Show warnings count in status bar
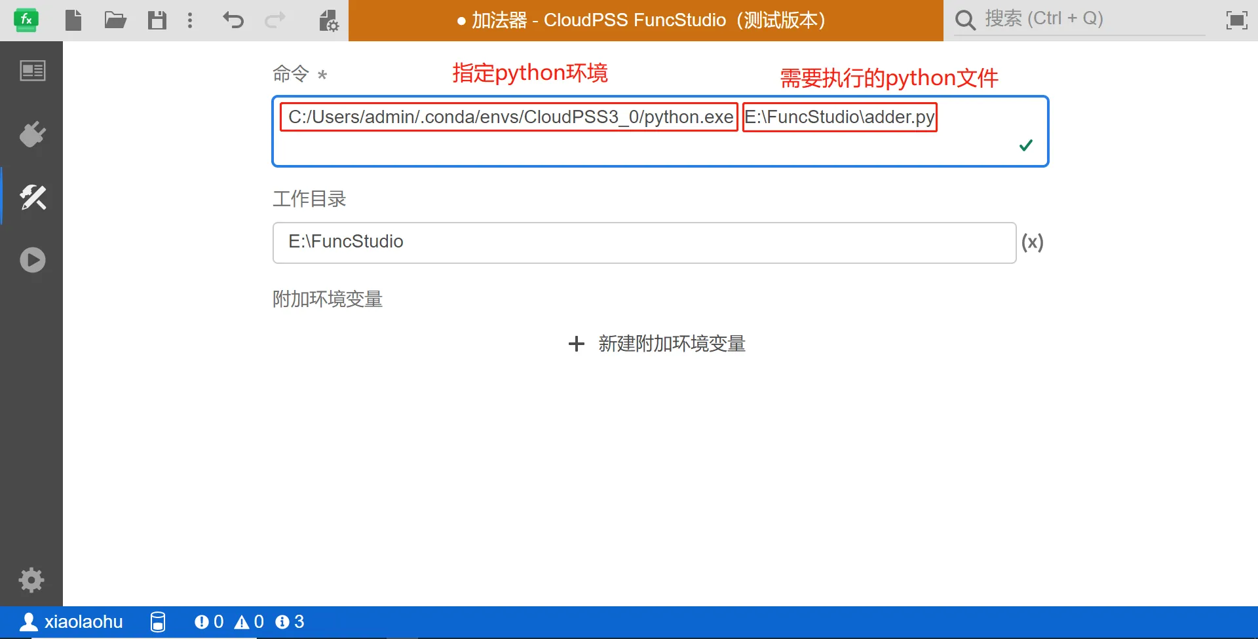The height and width of the screenshot is (639, 1258). click(x=250, y=622)
